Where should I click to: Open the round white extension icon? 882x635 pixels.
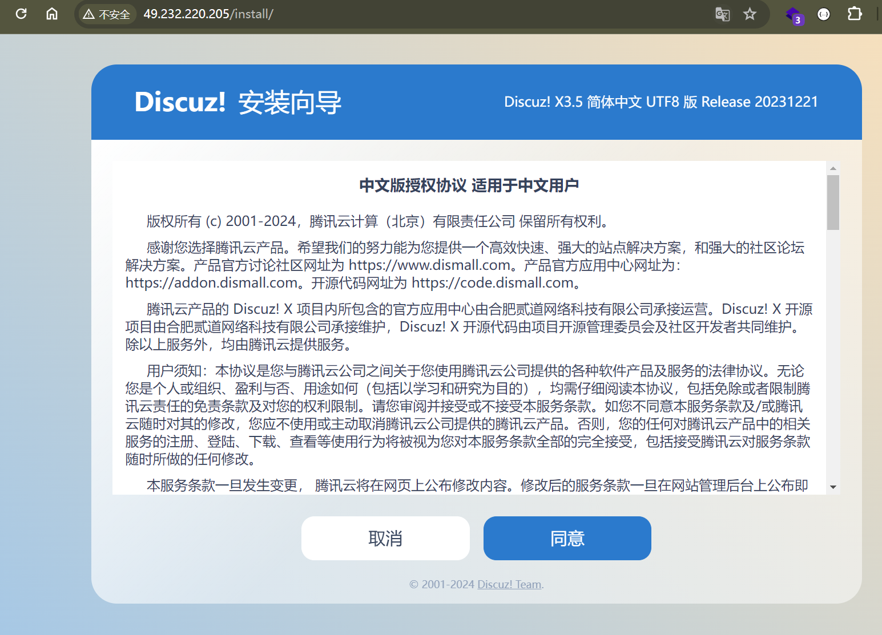pos(824,14)
